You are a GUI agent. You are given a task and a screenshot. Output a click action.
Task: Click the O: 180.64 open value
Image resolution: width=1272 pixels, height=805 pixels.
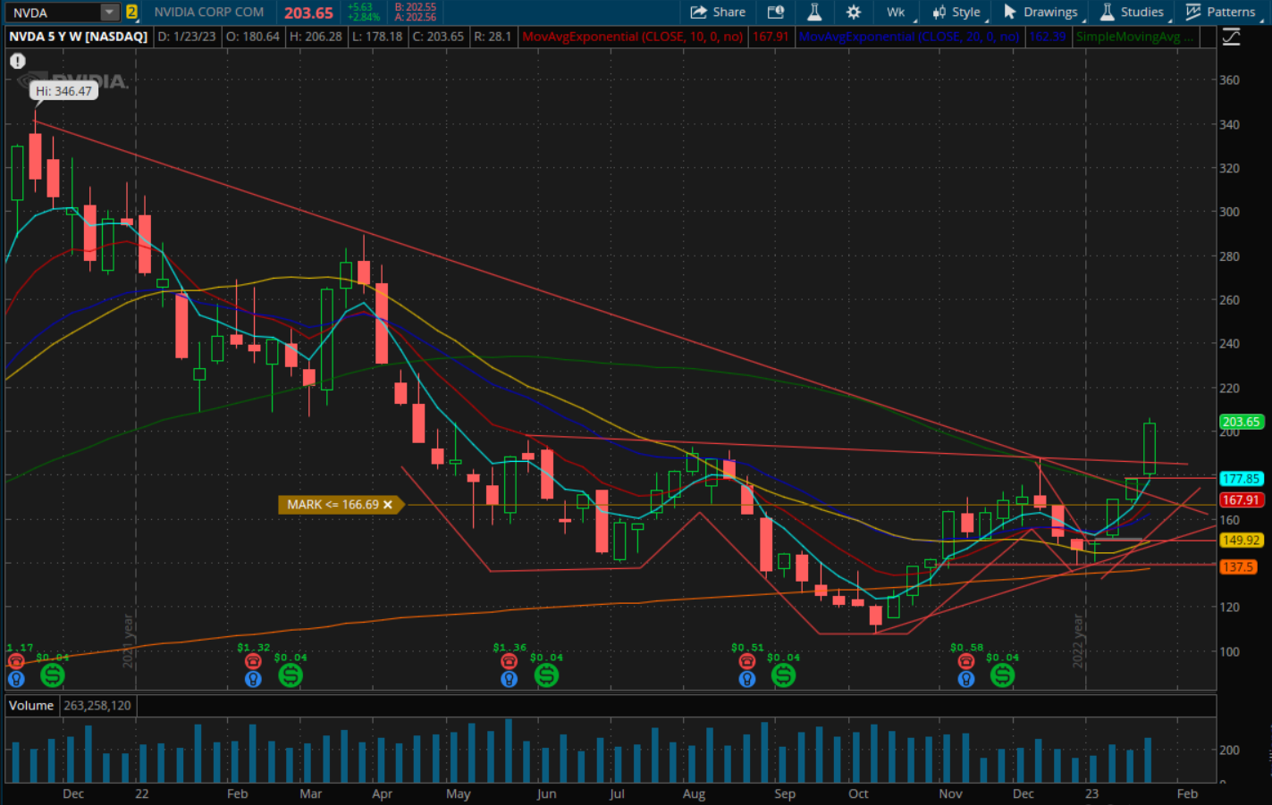[252, 37]
